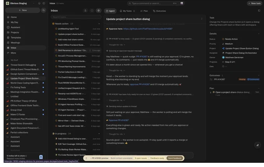The width and height of the screenshot is (264, 167).
Task: Click the person filter icon in the Inbox header
Action: coord(85,10)
